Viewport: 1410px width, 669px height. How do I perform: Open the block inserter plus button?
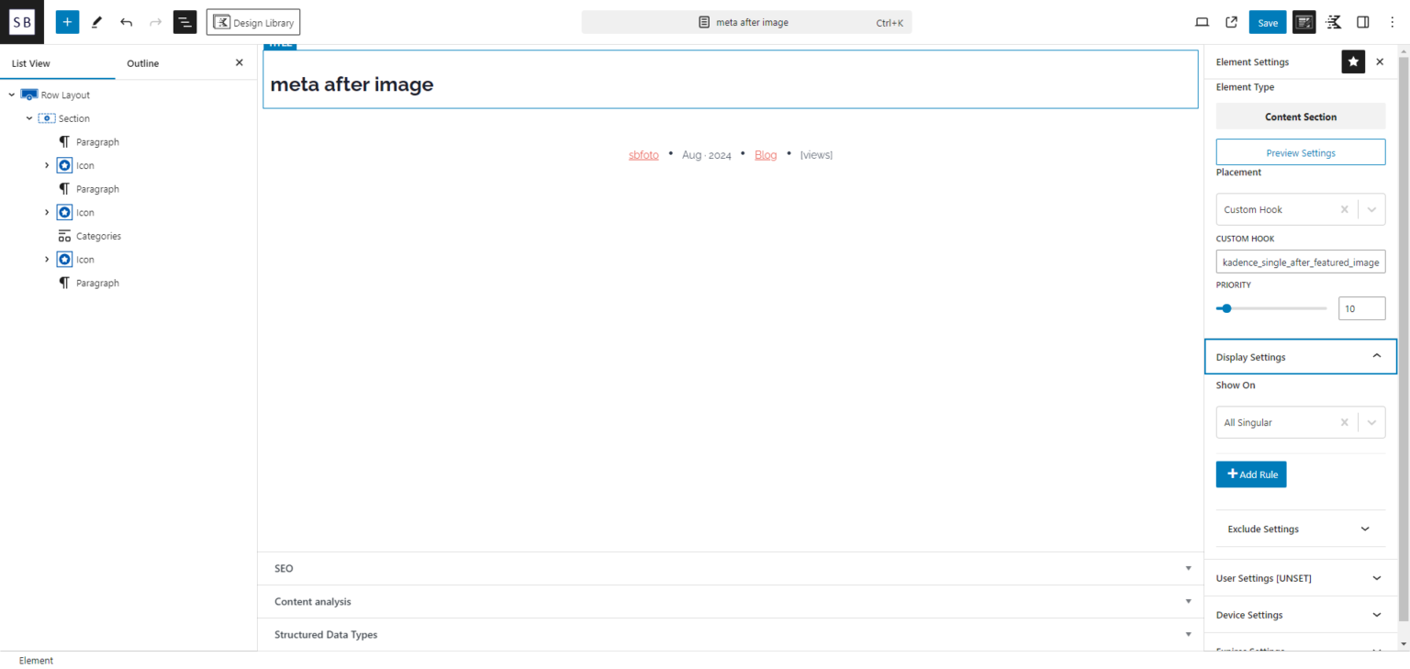tap(67, 22)
